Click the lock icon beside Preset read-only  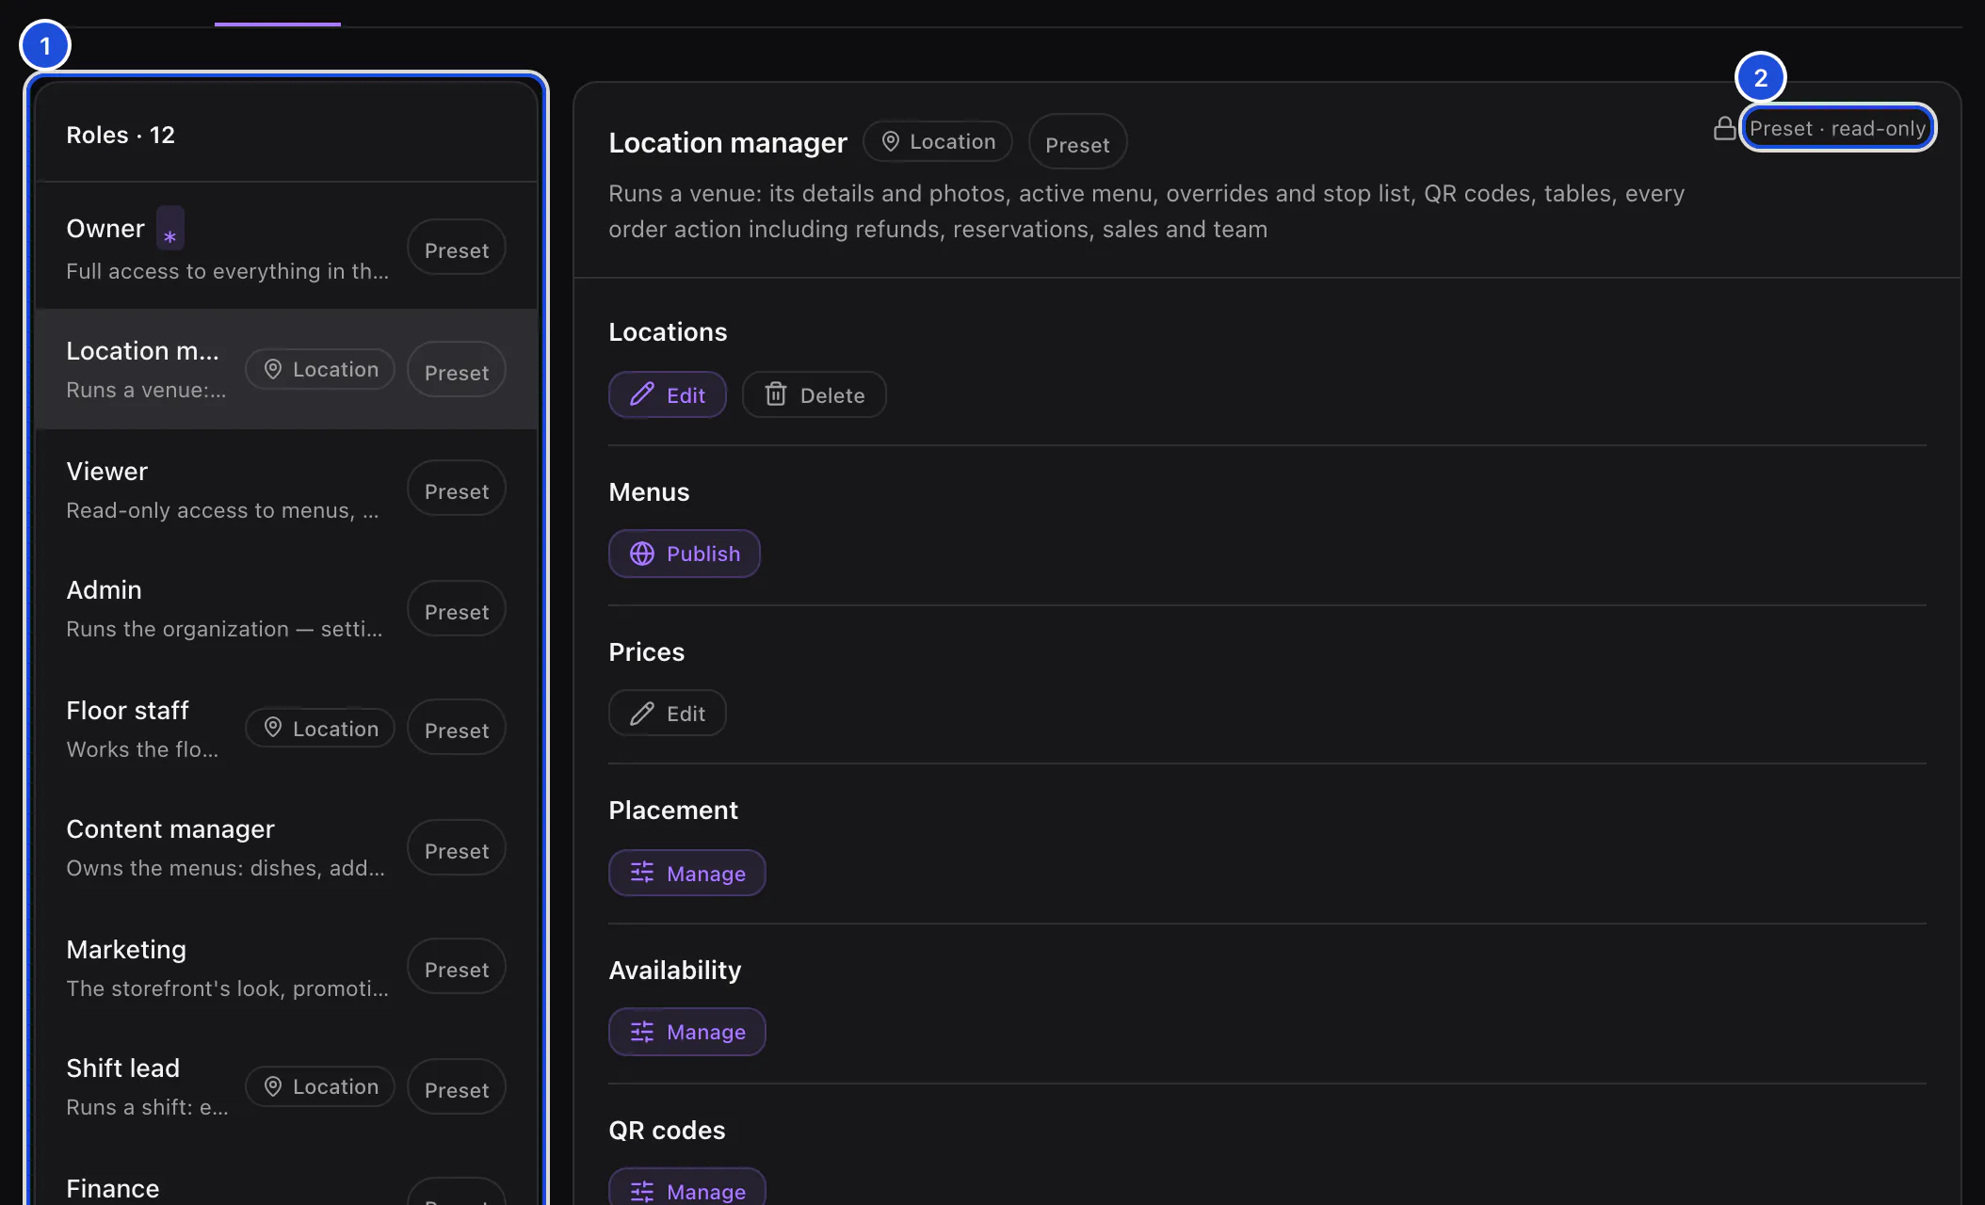[1724, 128]
